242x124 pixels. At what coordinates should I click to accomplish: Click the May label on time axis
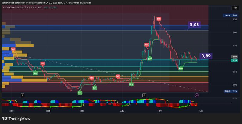11,111
